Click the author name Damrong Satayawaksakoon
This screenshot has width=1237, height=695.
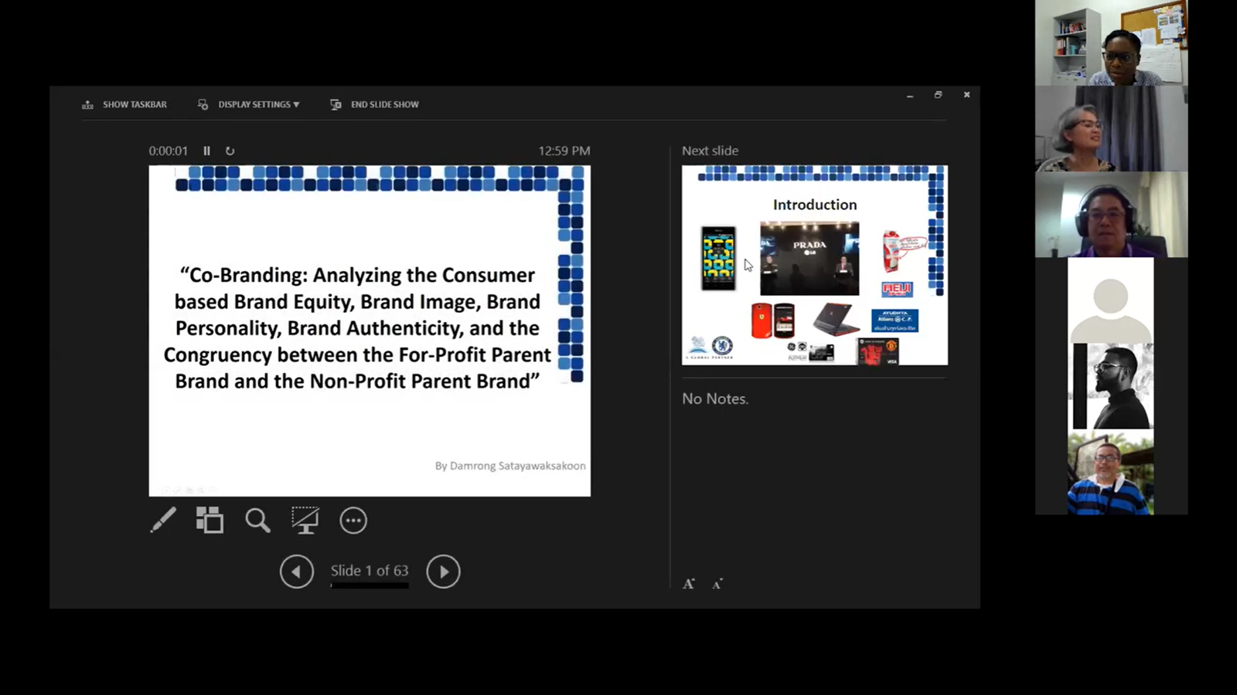[x=518, y=466]
